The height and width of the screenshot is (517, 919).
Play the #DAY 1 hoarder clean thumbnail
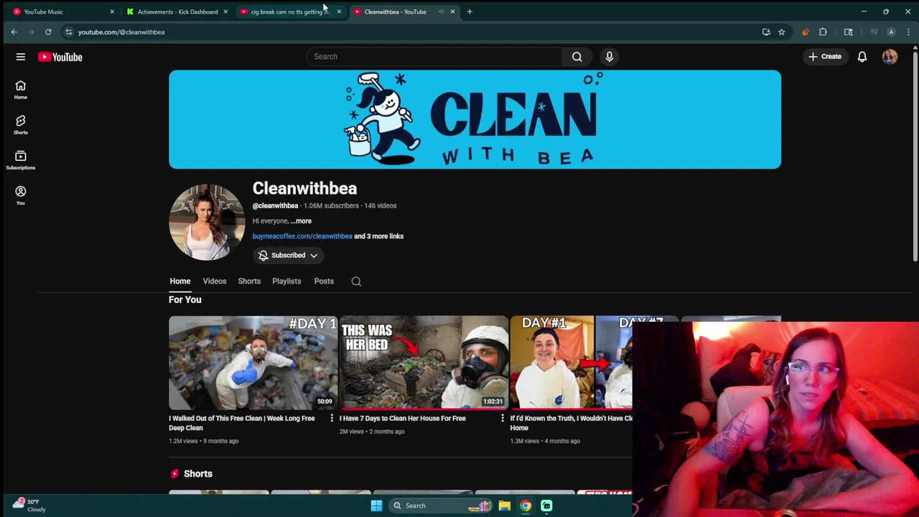(x=253, y=363)
